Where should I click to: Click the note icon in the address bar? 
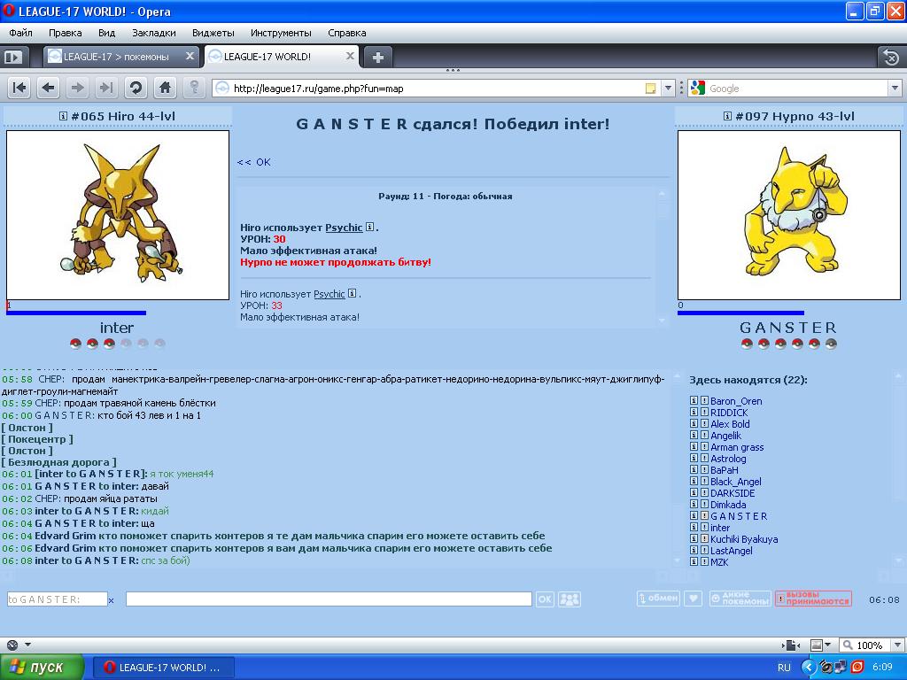[x=651, y=89]
